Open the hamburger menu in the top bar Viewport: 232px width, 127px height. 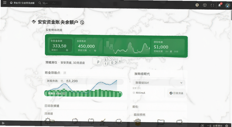click(x=5, y=3)
